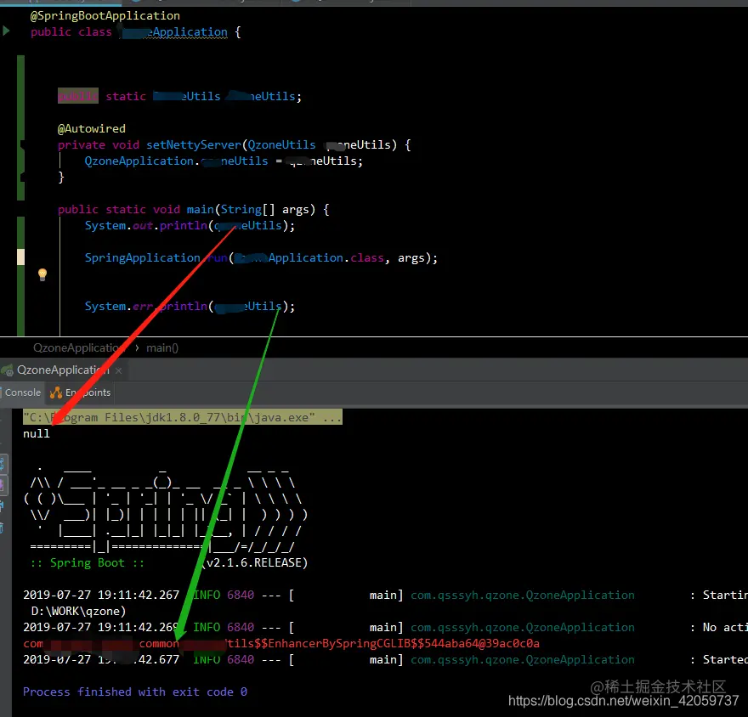Click the java.exe command line in console
Image resolution: width=748 pixels, height=717 pixels.
click(x=183, y=417)
